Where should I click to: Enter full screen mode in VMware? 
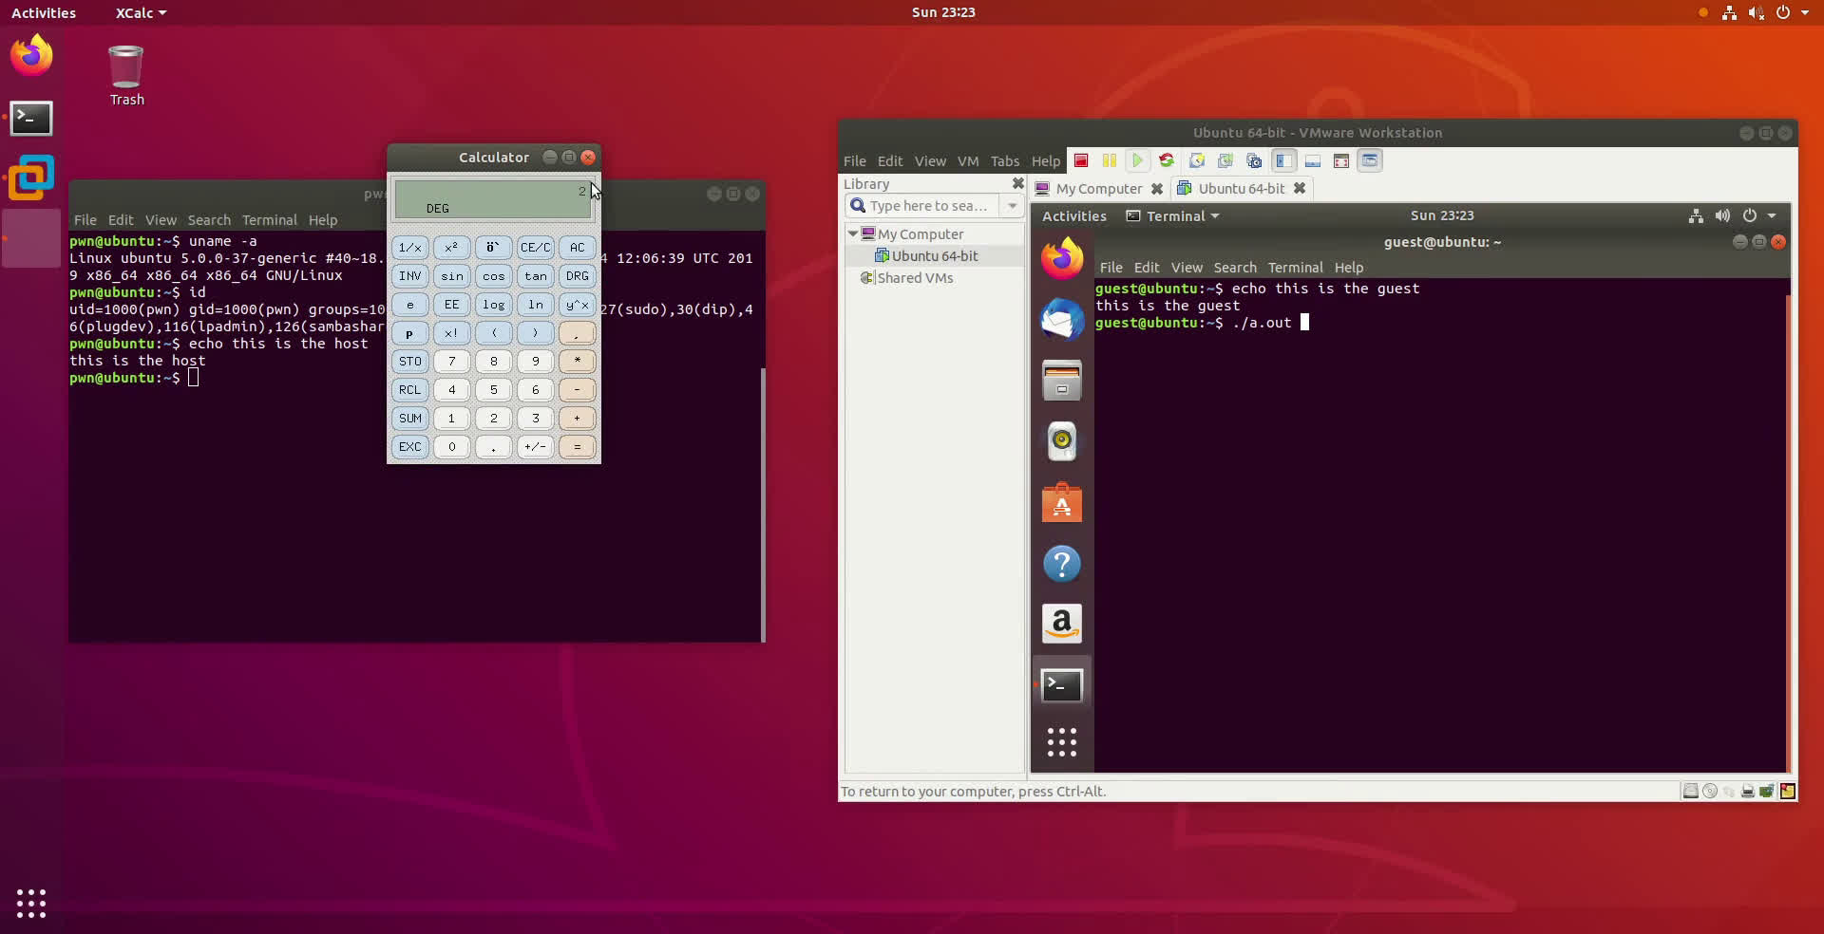(1341, 160)
